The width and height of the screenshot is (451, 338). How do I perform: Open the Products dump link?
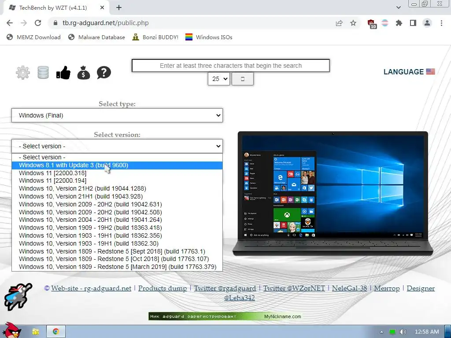[163, 288]
